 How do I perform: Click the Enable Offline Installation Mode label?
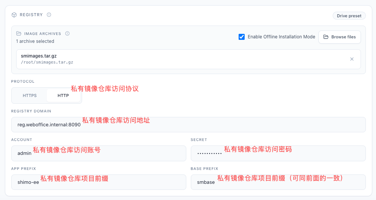(281, 37)
